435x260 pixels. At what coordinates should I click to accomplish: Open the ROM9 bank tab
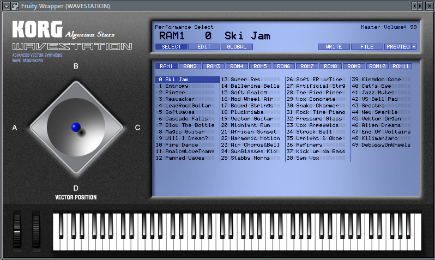pos(354,66)
